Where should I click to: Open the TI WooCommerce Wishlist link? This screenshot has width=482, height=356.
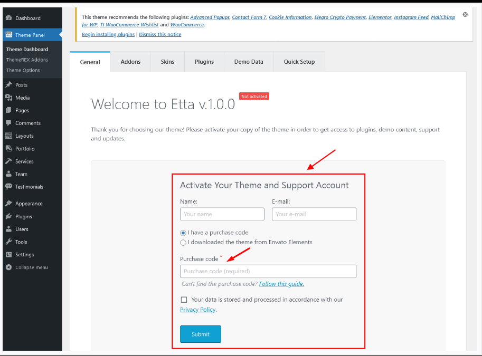[129, 25]
